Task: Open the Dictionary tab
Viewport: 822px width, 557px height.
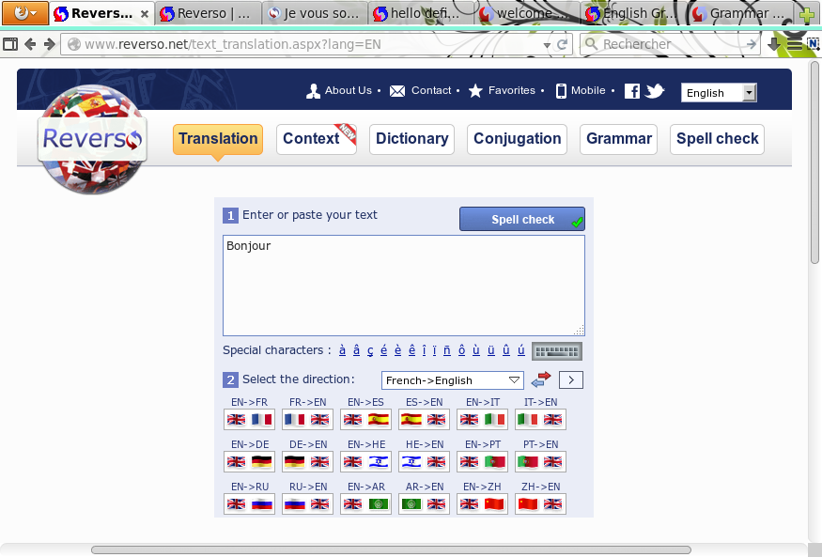Action: [412, 139]
